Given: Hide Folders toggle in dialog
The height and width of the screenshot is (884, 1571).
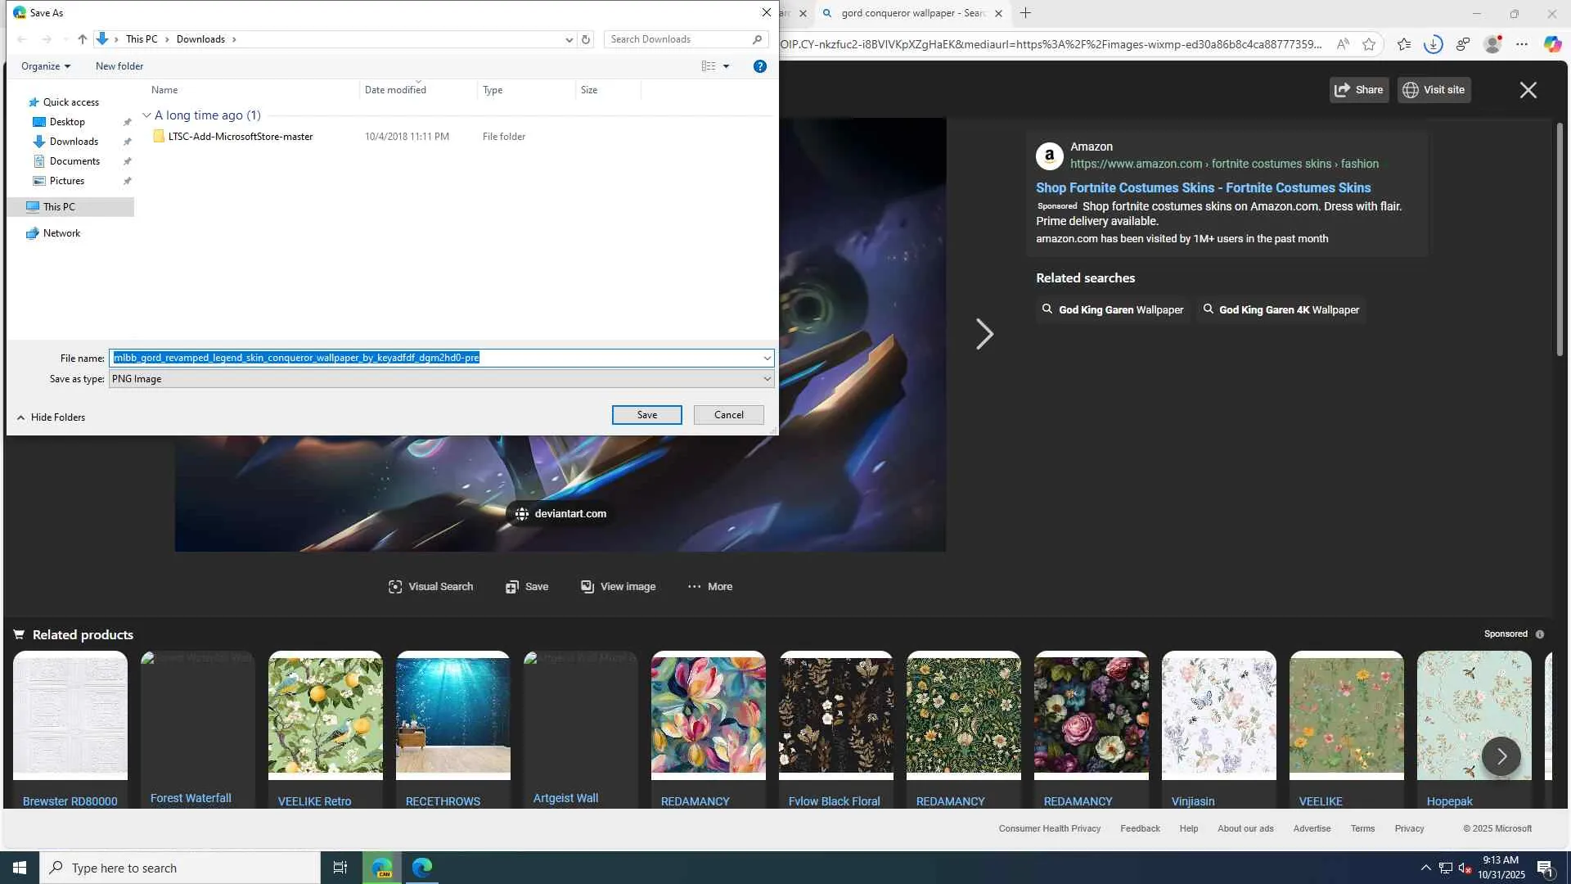Looking at the screenshot, I should [51, 417].
